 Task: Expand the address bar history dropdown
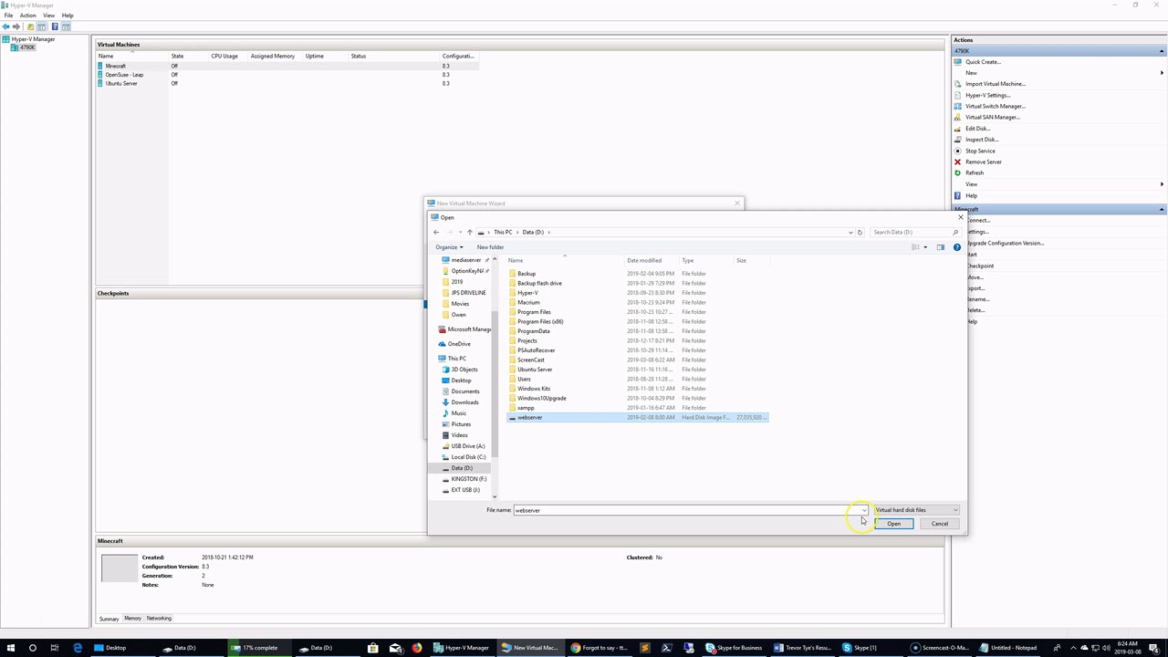point(850,232)
